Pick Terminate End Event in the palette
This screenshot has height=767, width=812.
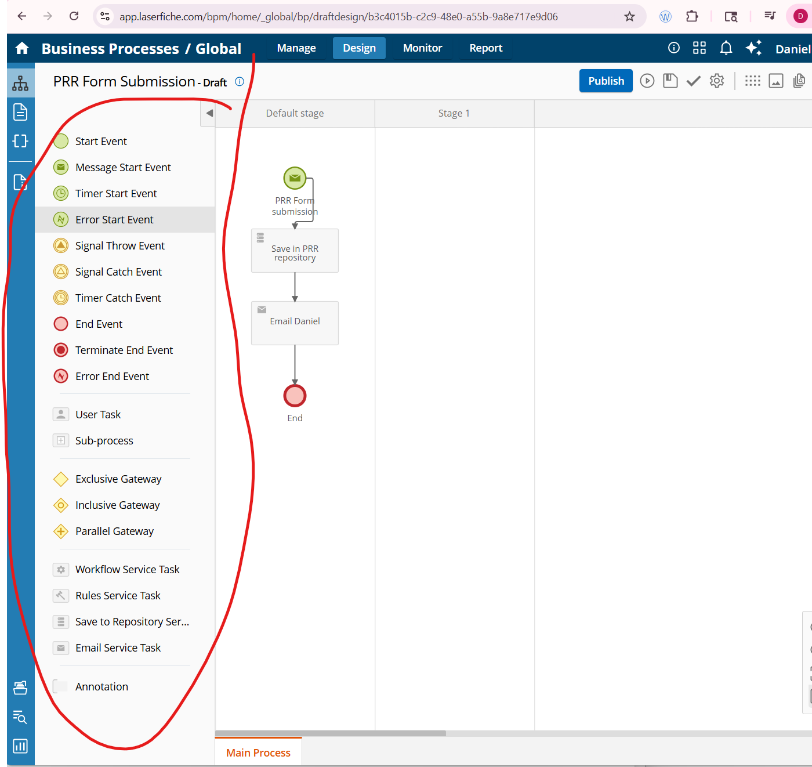coord(125,350)
